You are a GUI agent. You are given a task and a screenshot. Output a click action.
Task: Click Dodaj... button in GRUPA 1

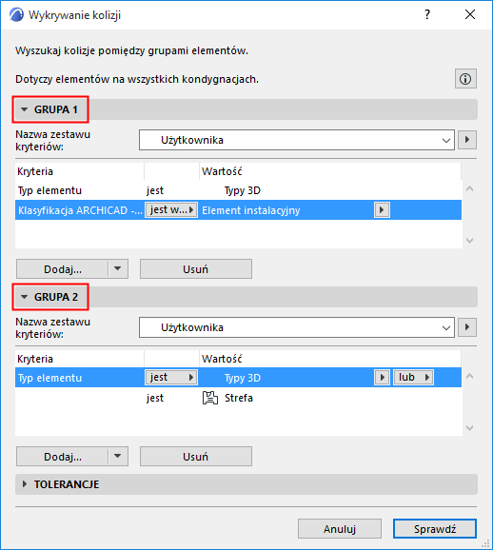[62, 269]
